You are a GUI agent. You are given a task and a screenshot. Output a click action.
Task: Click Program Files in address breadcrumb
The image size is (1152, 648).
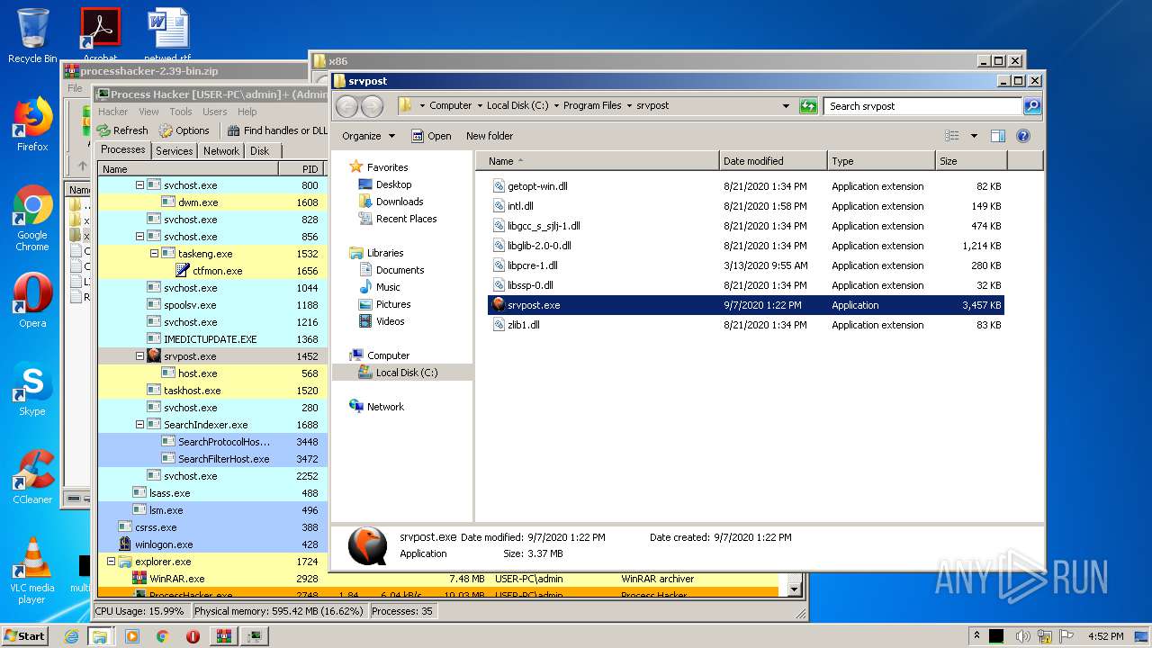pos(592,105)
